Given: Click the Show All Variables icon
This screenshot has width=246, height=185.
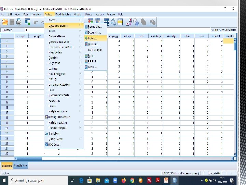Looking at the screenshot, I should 143,22.
